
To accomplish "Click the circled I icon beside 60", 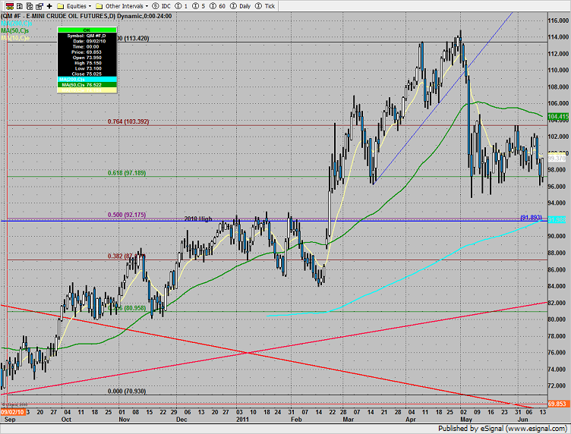I will [213, 6].
